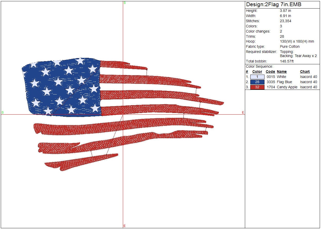Click the Hoop size 130(W) x 180(H) mm
Screen dimensions: 321x229
pyautogui.click(x=297, y=42)
